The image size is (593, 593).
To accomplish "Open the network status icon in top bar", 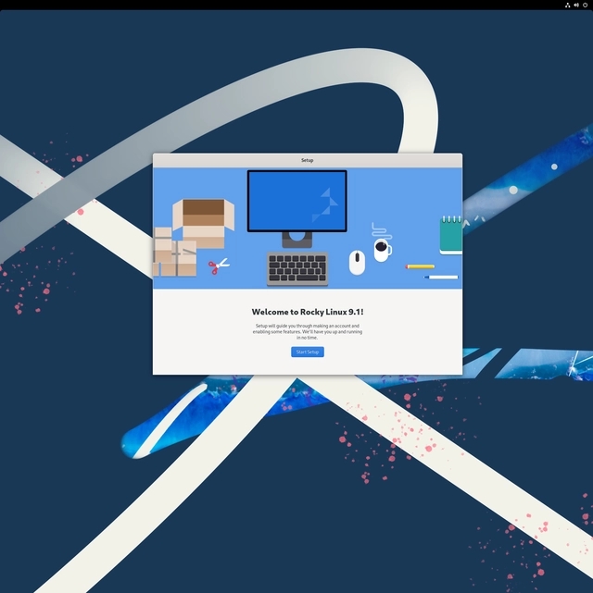I will tap(567, 5).
